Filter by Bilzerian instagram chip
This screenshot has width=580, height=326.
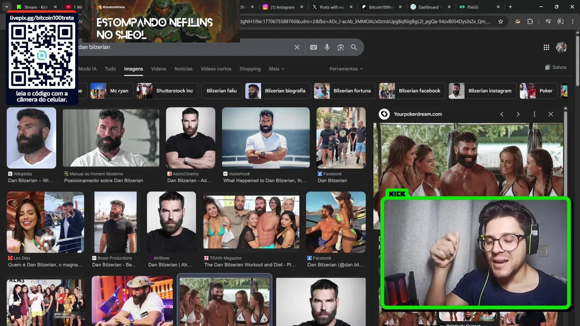click(x=483, y=91)
